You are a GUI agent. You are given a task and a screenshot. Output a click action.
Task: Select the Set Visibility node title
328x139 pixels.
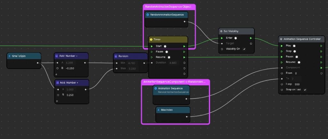click(231, 31)
